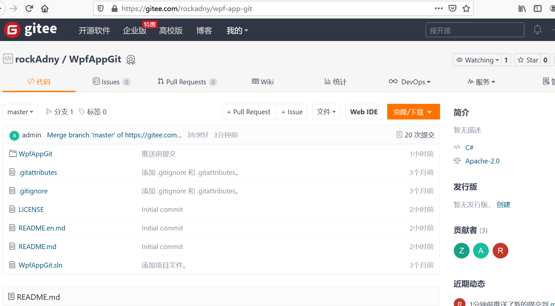This screenshot has width=555, height=306.
Task: Click the WpfAppGit folder icon
Action: tap(13, 154)
